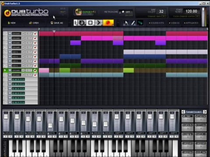This screenshot has width=210, height=157.
Task: Open the Videos menu
Action: click(174, 23)
